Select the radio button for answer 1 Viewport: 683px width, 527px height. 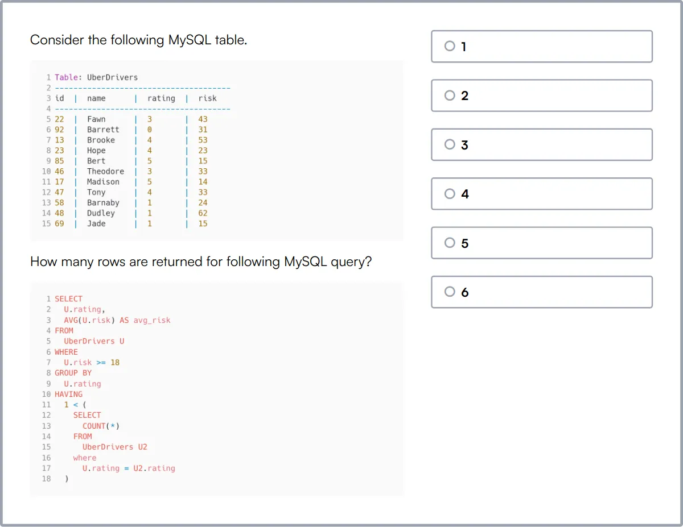450,46
